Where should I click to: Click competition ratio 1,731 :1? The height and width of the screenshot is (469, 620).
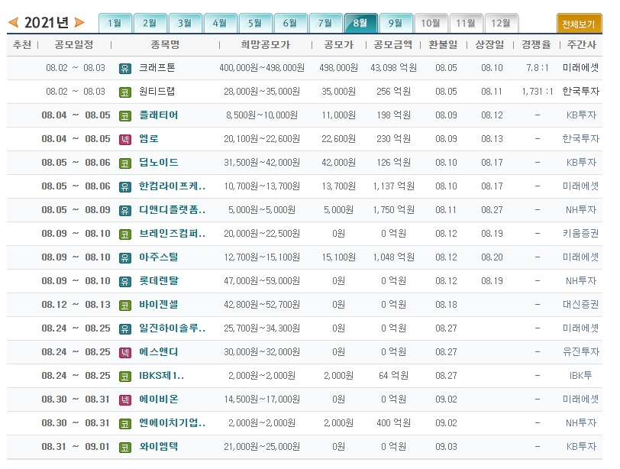point(538,92)
